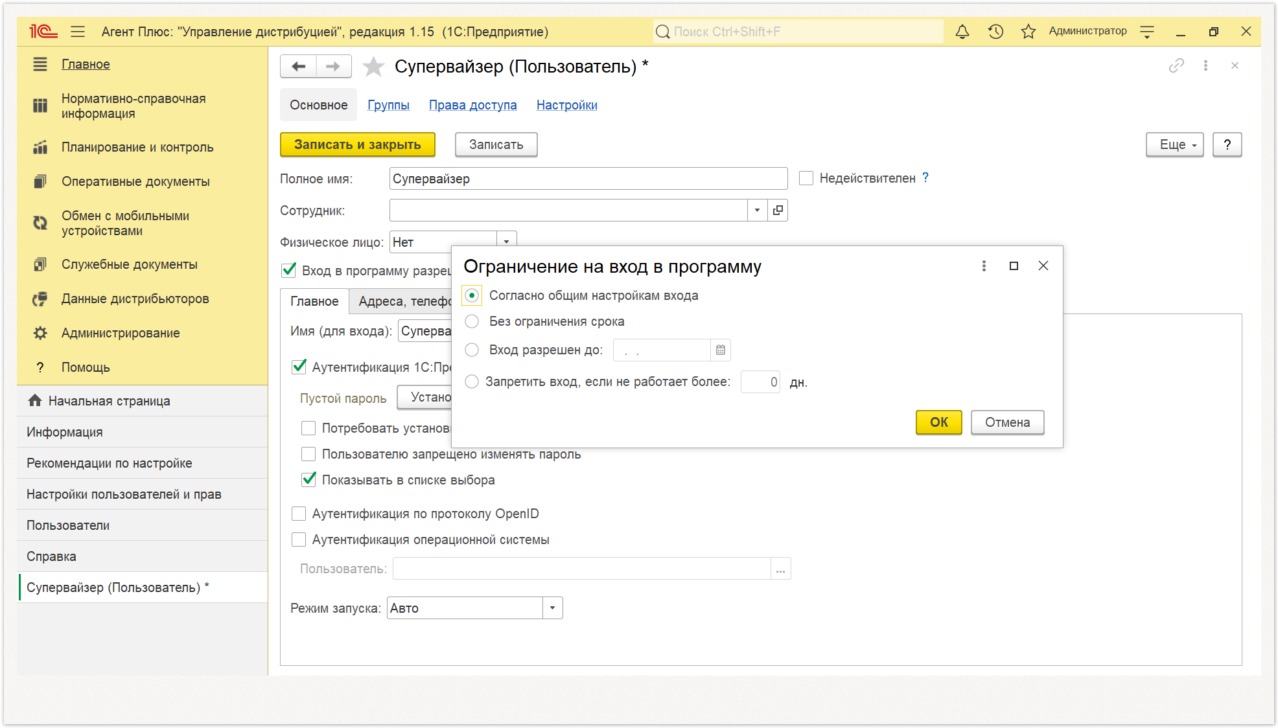Open the main menu hamburger next to 1C logo

(x=78, y=31)
